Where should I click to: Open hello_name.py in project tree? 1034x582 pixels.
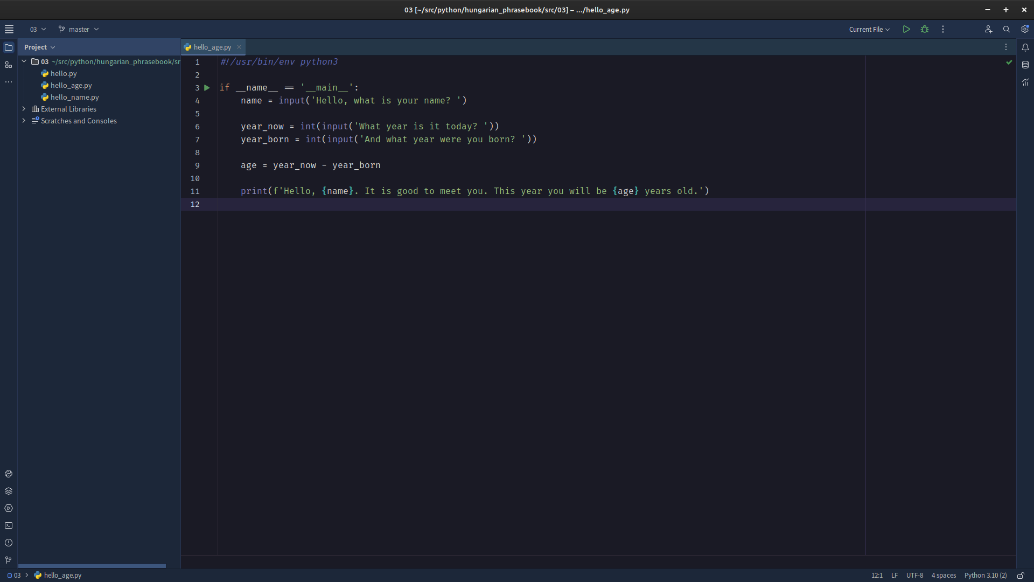(x=75, y=97)
